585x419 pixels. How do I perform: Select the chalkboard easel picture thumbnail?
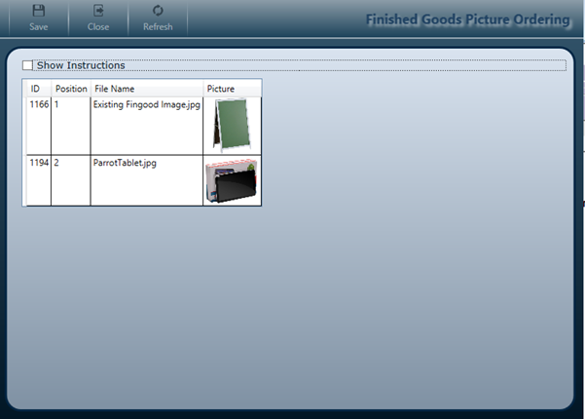tap(232, 125)
